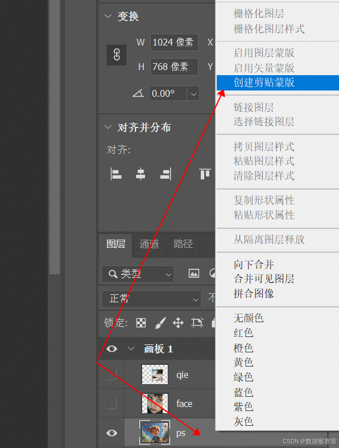Viewport: 339px width, 448px height.
Task: Choose 粘贴图层样式 menu item
Action: pyautogui.click(x=264, y=161)
